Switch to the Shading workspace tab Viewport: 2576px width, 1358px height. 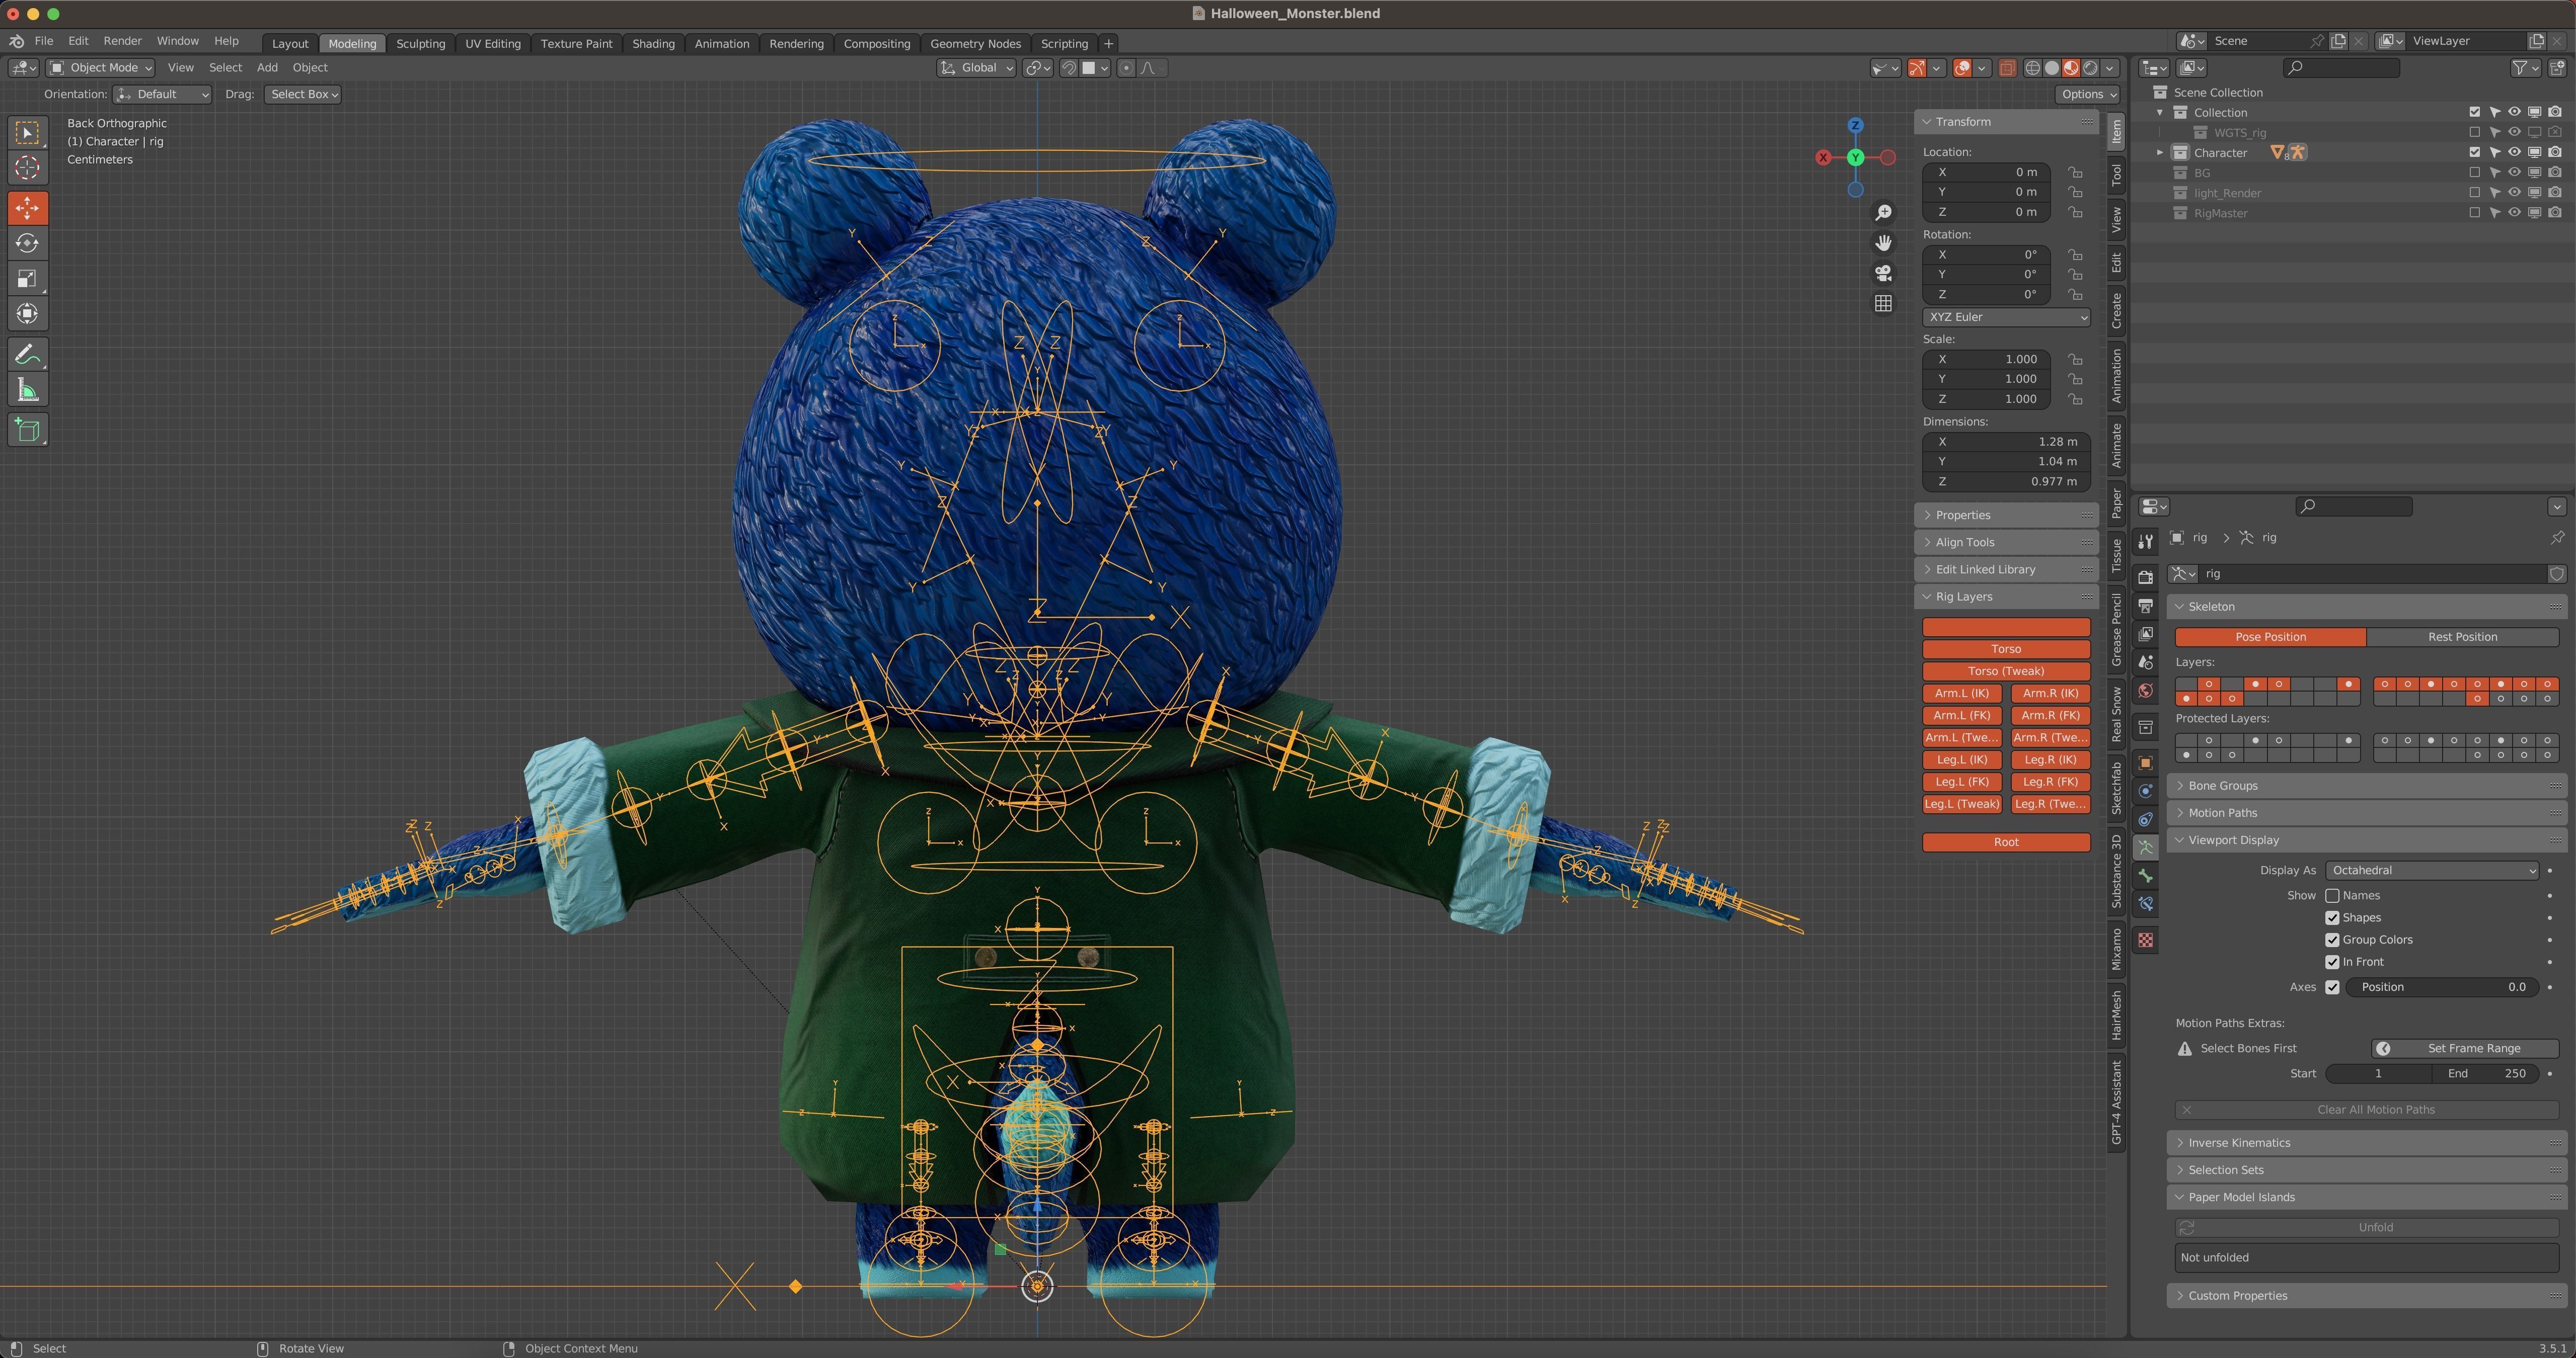click(653, 43)
